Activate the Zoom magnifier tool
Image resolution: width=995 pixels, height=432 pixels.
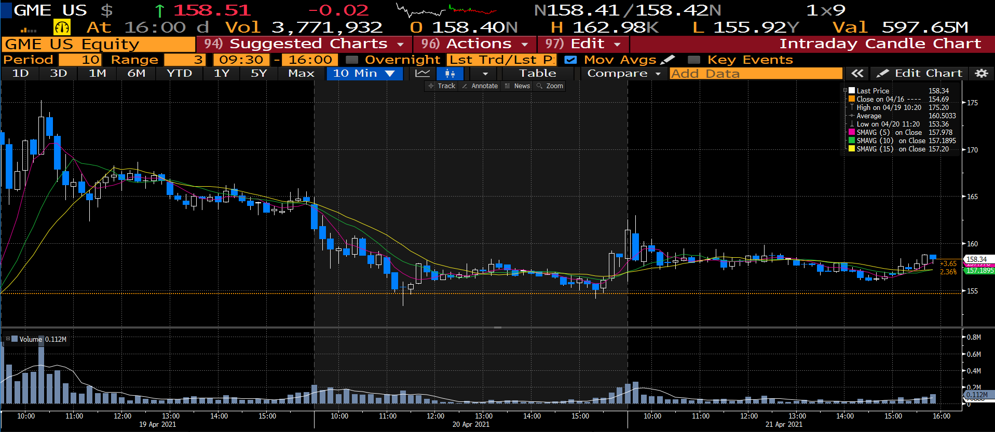(550, 86)
